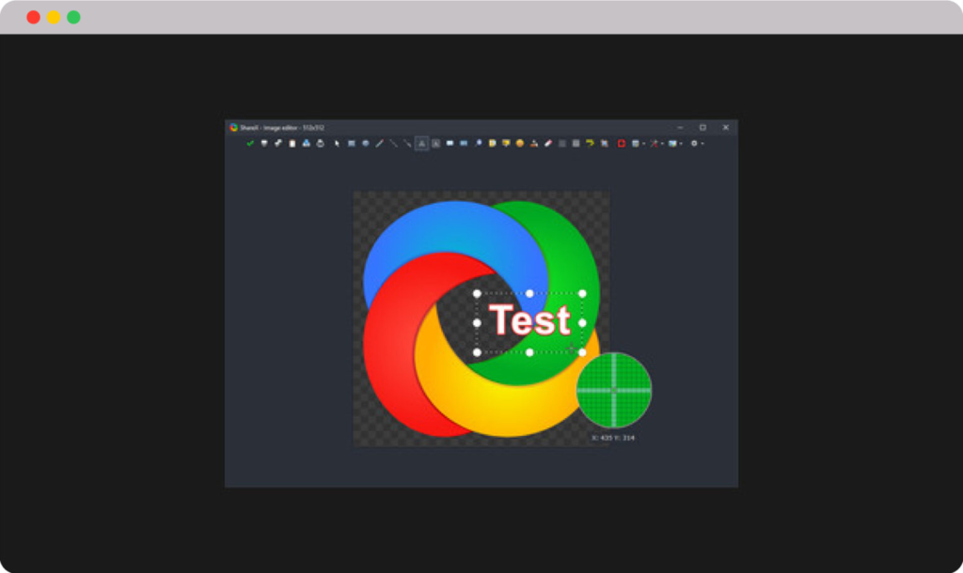Click the print icon in the toolbar

coord(321,144)
